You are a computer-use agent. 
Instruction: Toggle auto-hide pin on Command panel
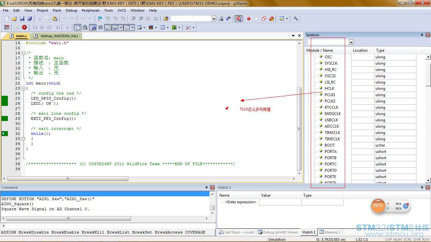[x=206, y=187]
